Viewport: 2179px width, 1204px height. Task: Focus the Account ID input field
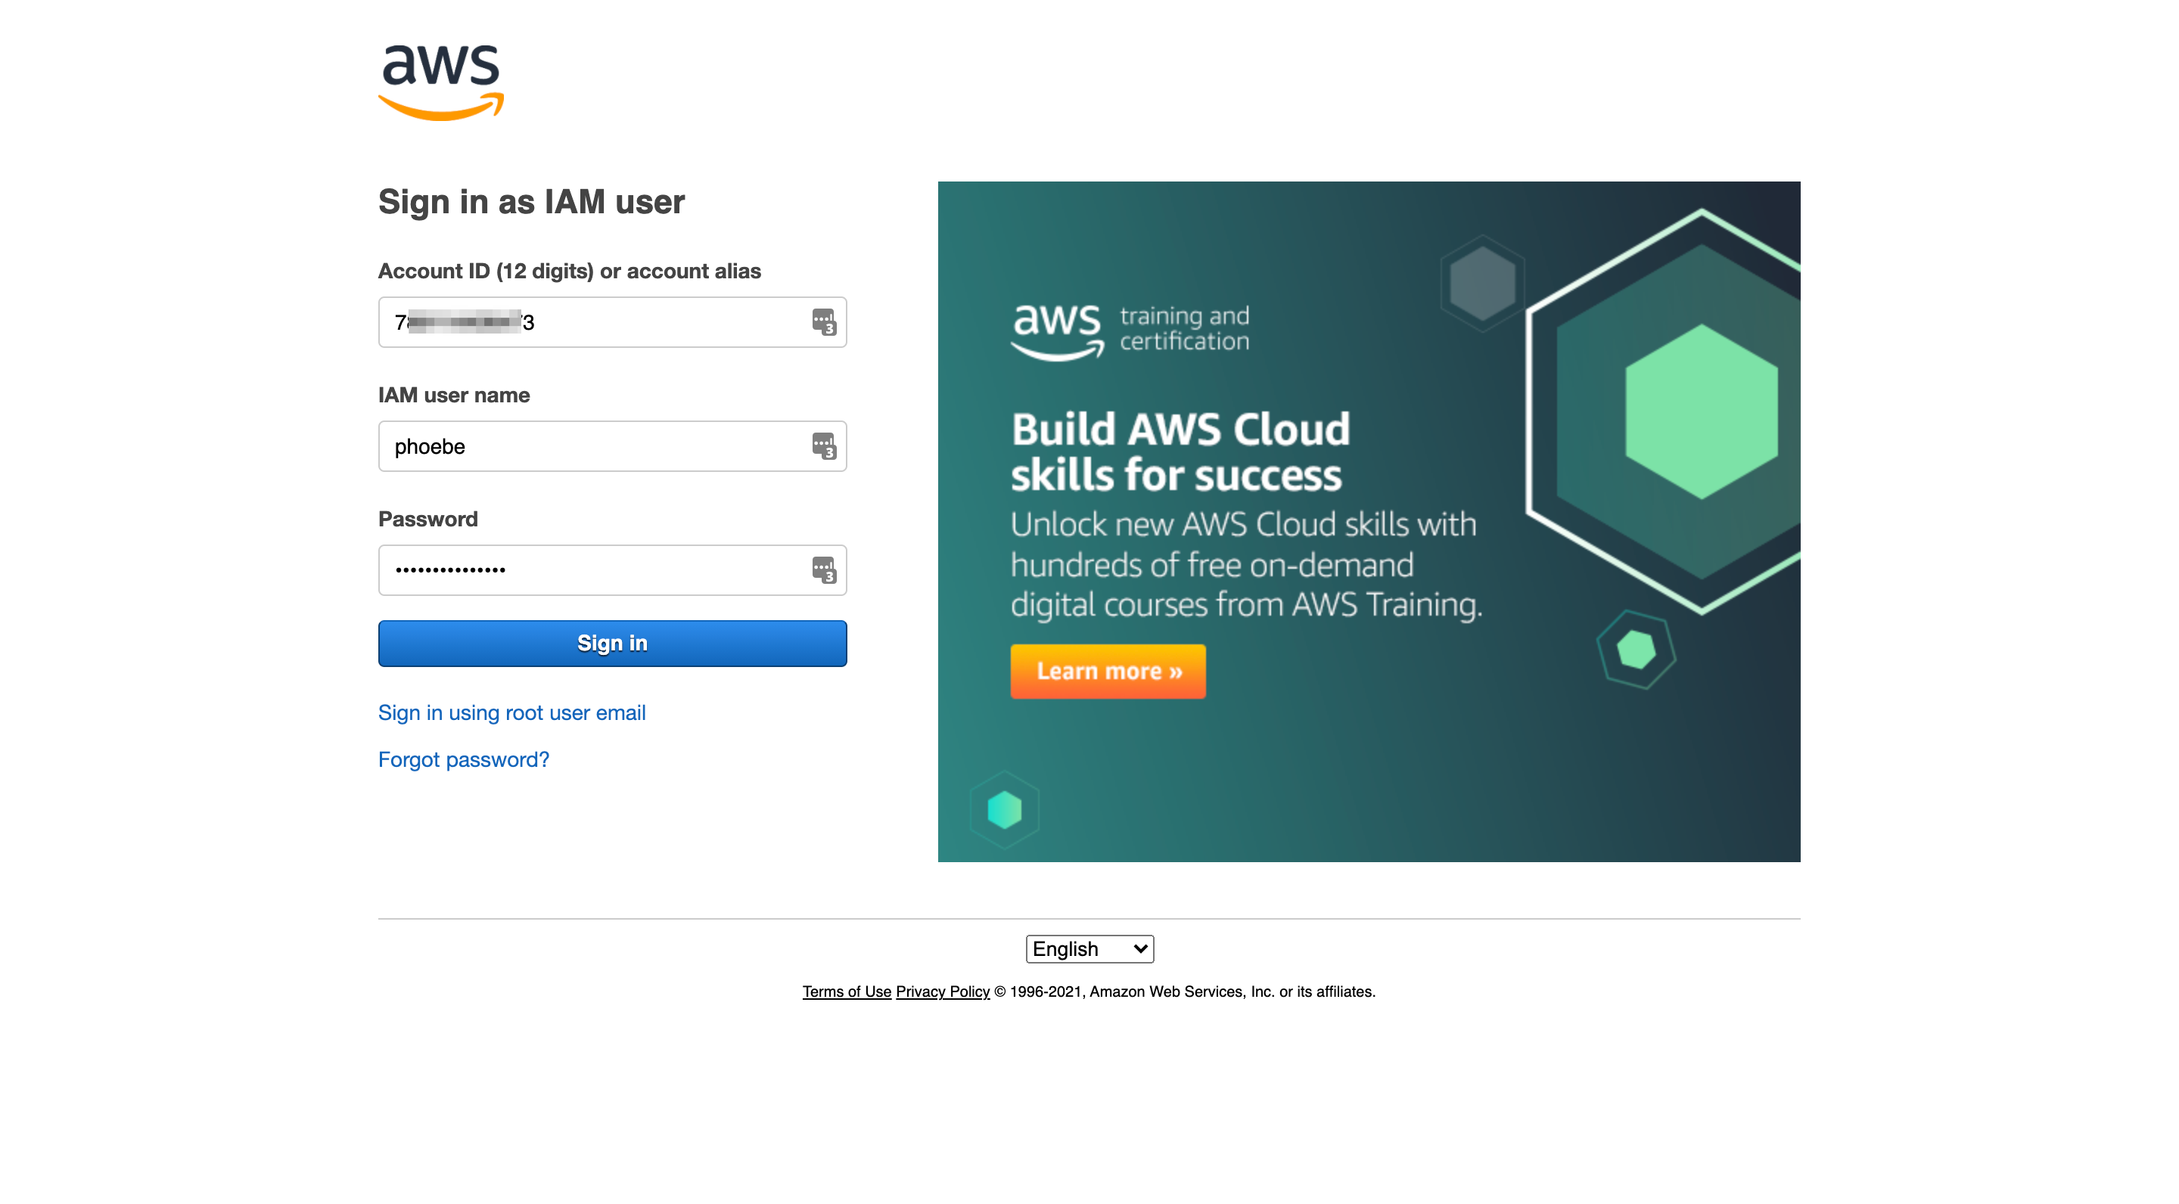pos(612,322)
